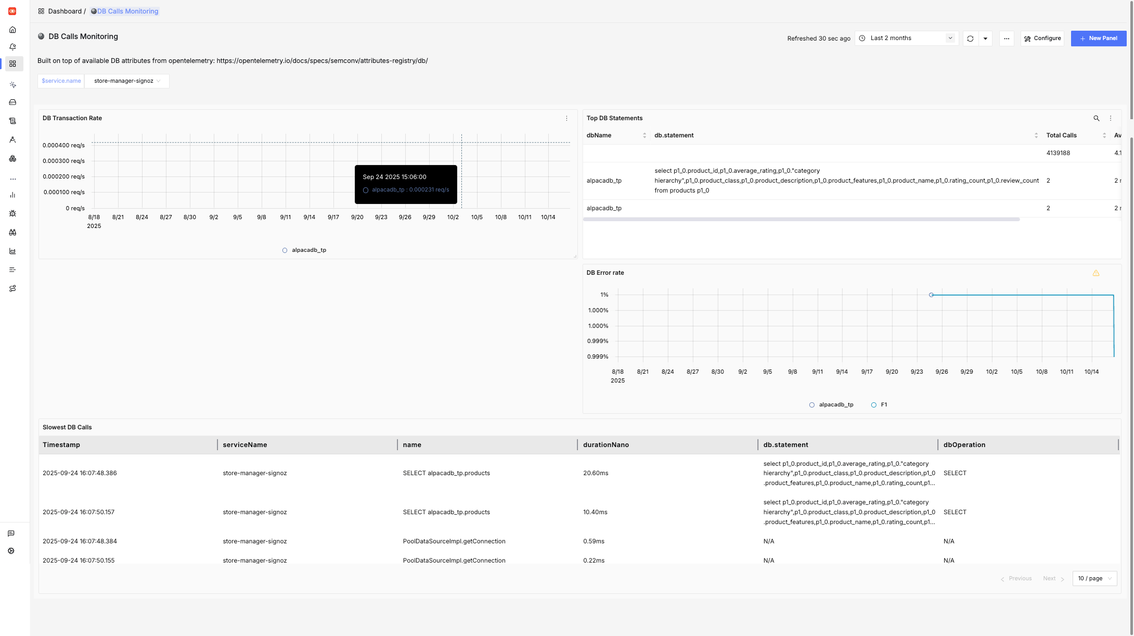Open the Last 2 months time range dropdown
The width and height of the screenshot is (1134, 636).
tap(906, 38)
